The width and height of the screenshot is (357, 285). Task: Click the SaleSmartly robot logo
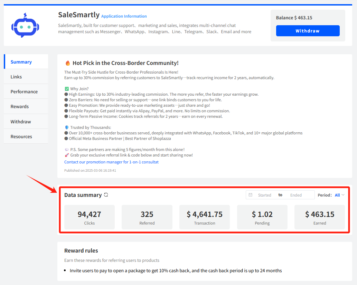pyautogui.click(x=26, y=26)
